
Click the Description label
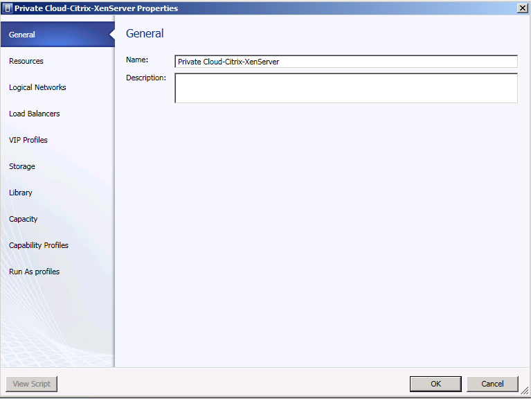click(146, 78)
